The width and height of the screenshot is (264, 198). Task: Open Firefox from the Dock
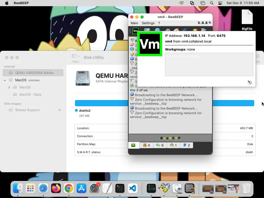[56, 188]
